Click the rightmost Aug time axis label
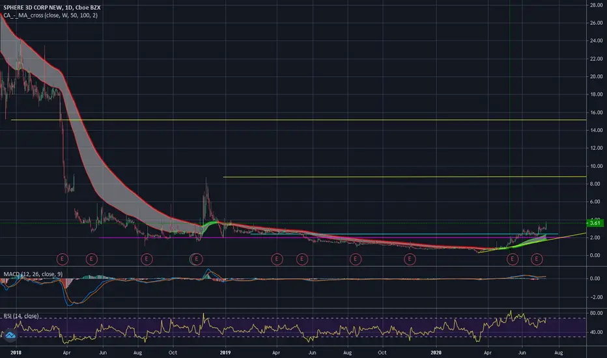607x358 pixels. pos(559,353)
